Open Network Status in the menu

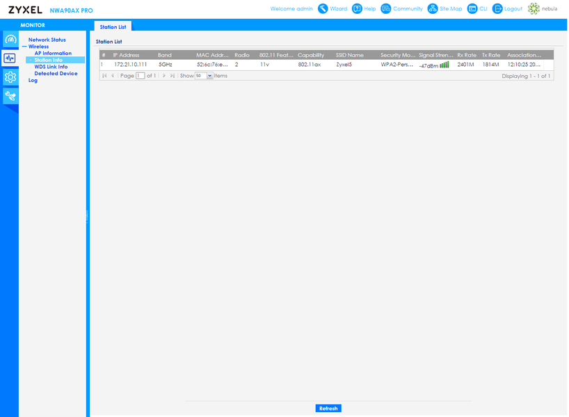click(47, 40)
